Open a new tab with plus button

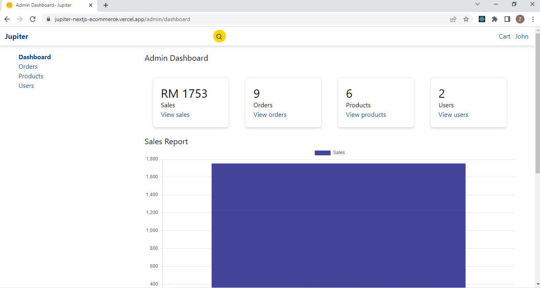[x=106, y=5]
